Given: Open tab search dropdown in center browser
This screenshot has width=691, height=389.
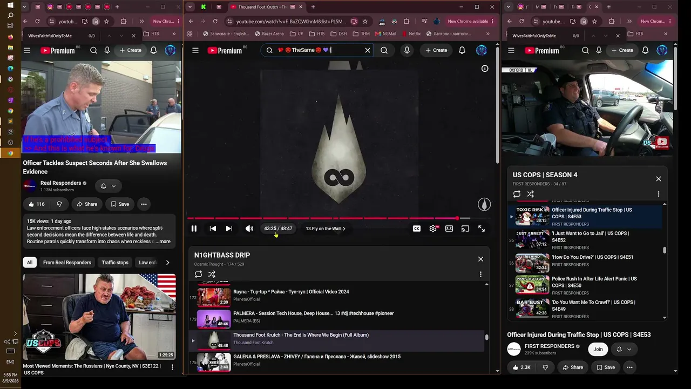Looking at the screenshot, I should coord(190,7).
